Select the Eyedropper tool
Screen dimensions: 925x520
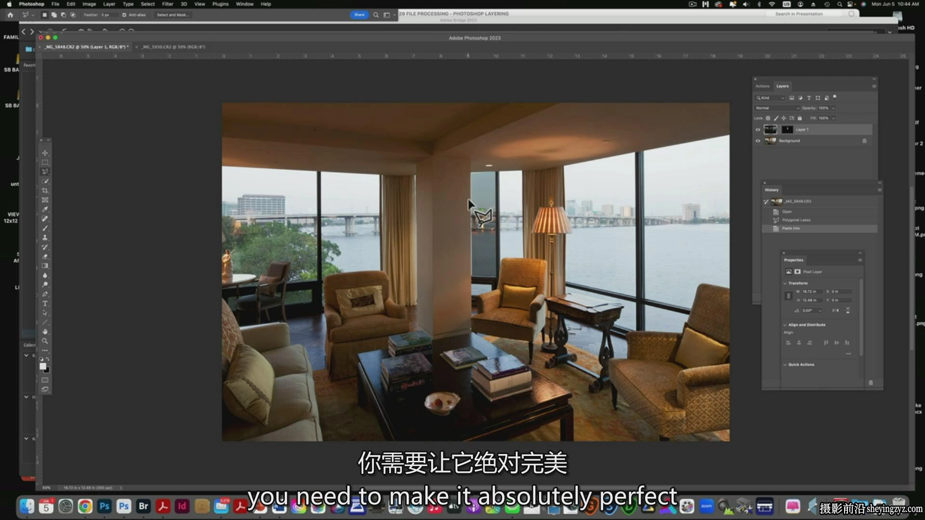[45, 209]
